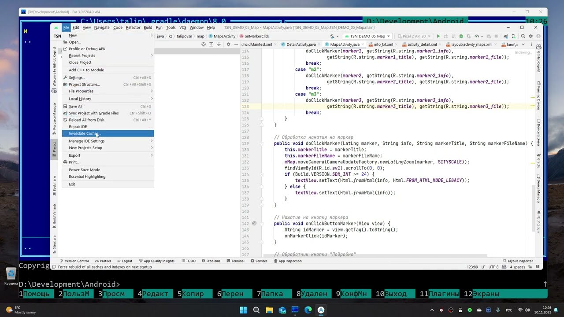Open editor tabs three-dot options menu
564x317 pixels.
point(531,44)
